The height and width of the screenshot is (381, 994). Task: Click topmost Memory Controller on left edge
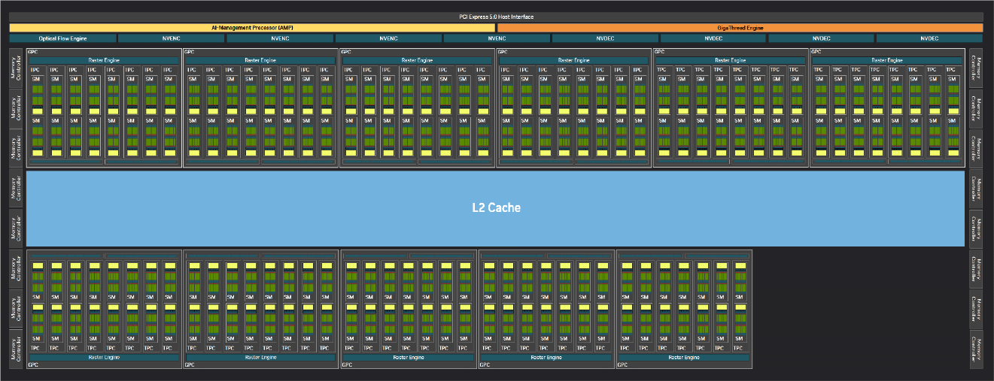(17, 69)
